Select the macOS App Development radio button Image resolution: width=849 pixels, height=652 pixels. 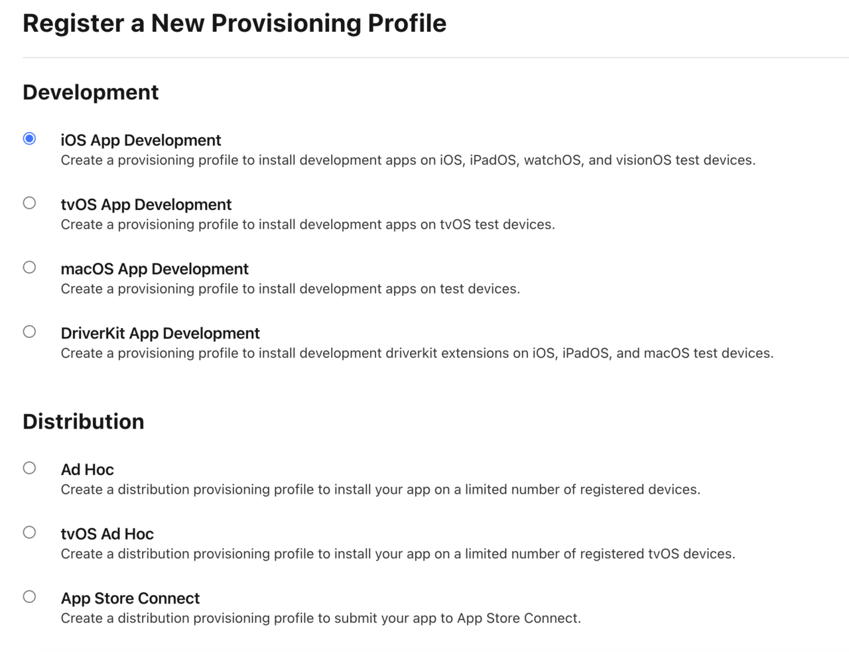(29, 267)
